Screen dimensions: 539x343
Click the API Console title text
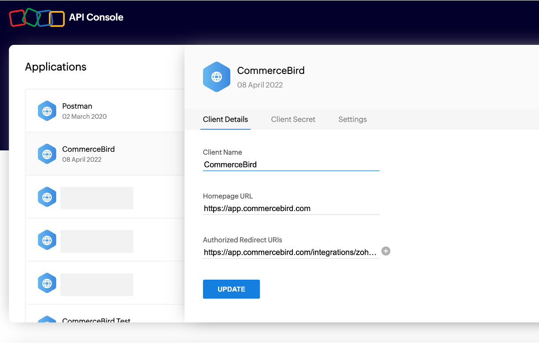(96, 18)
